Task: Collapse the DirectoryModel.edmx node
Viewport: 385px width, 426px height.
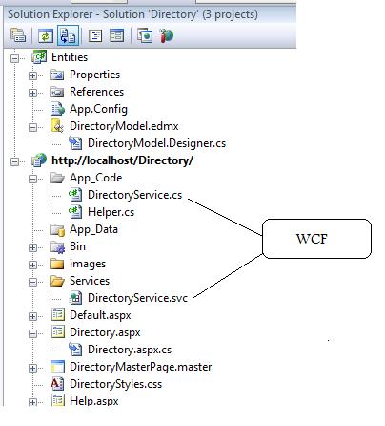Action: click(32, 127)
